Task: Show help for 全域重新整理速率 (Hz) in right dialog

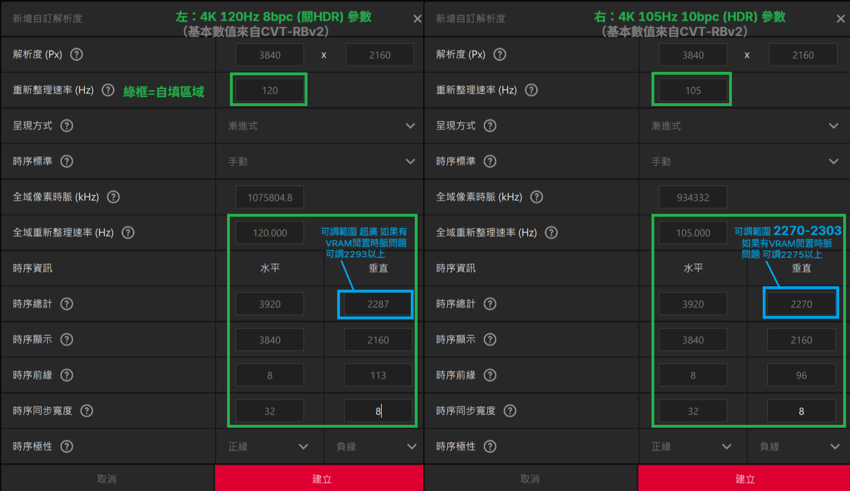Action: click(x=551, y=233)
